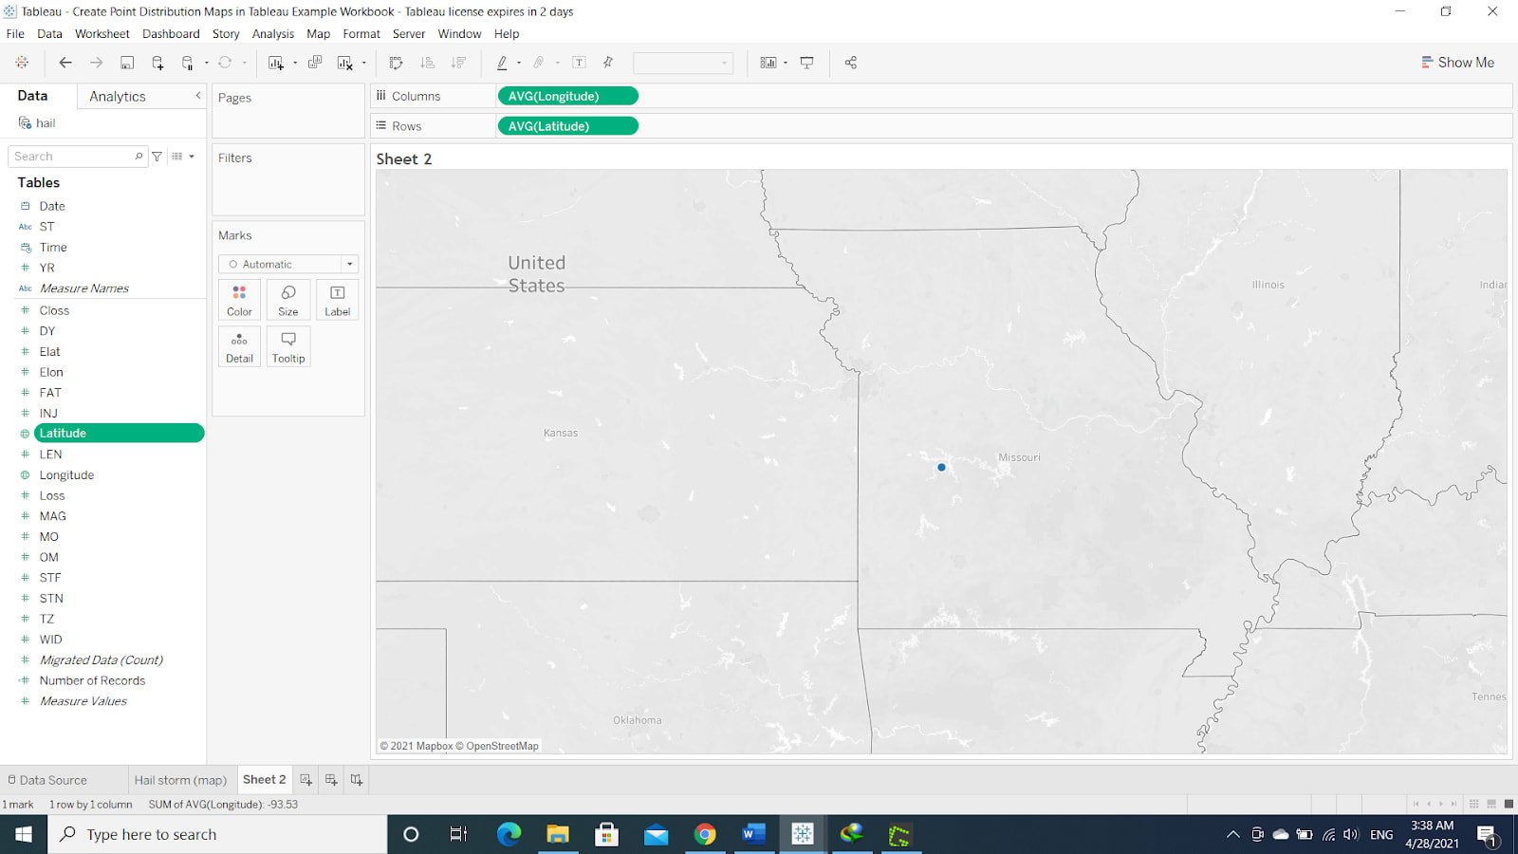
Task: Switch to Show Filmstrip view
Action: [x=1491, y=805]
